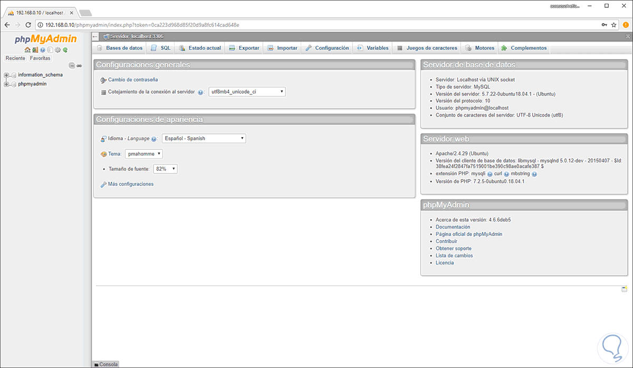Click the collapse-all minus icon in navigation panel
This screenshot has width=633, height=368.
point(72,65)
